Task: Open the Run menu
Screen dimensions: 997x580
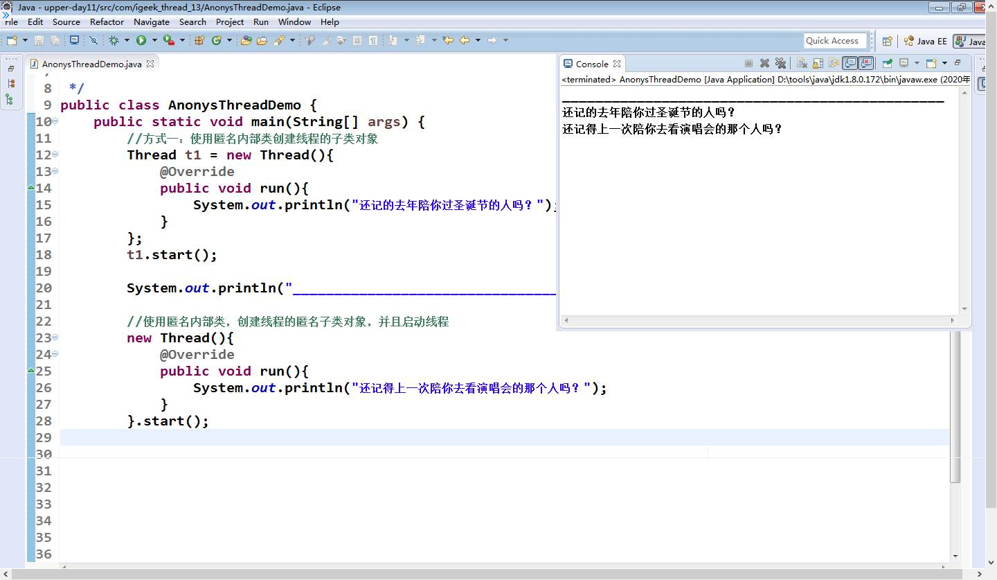Action: [x=261, y=21]
